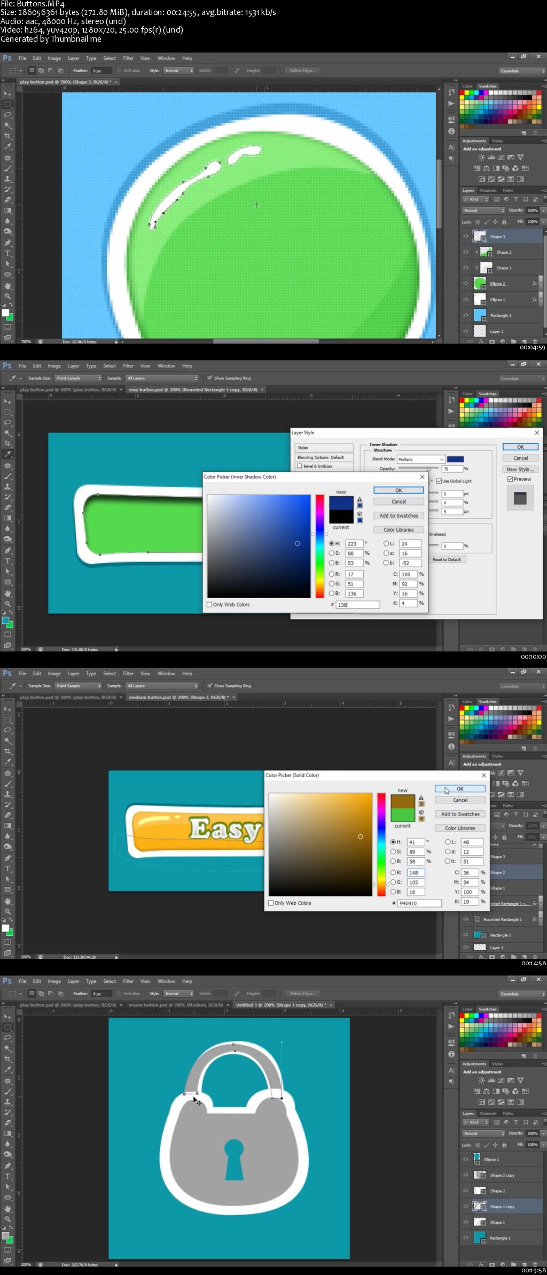This screenshot has width=547, height=1275.
Task: Select the Clone Stamp tool in the 00:04:59 frame
Action: click(8, 178)
